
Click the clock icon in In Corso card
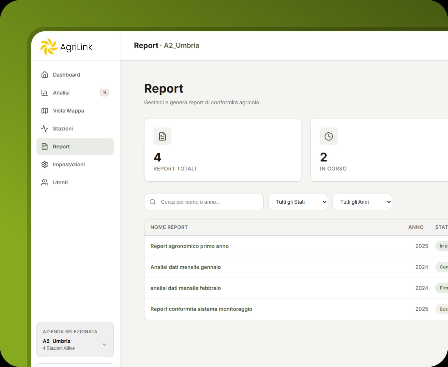pyautogui.click(x=329, y=136)
